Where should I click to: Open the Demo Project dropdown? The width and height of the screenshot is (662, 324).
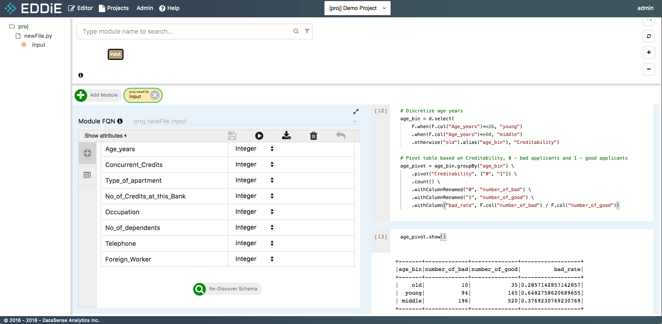click(x=357, y=8)
